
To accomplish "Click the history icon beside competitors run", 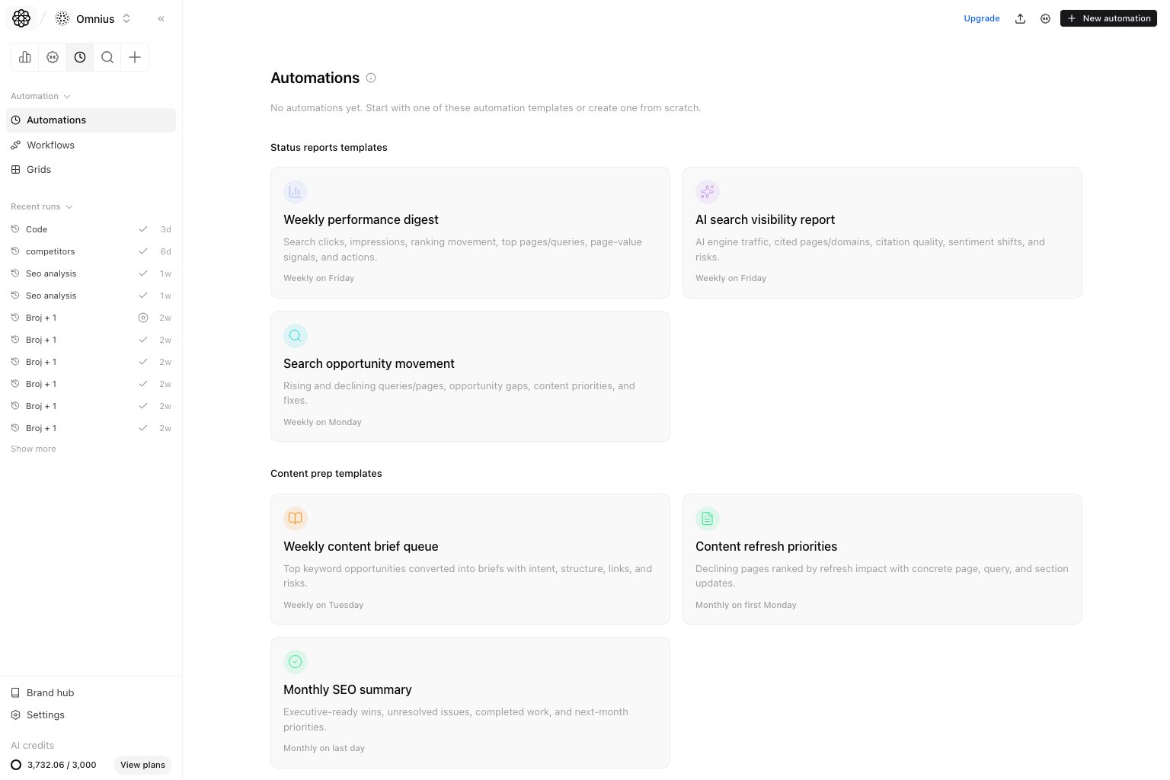I will 15,251.
